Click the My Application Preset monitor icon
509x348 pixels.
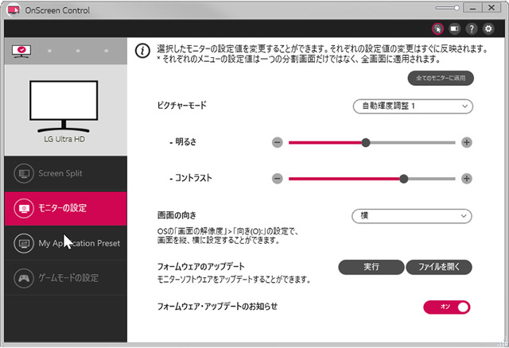[x=24, y=243]
